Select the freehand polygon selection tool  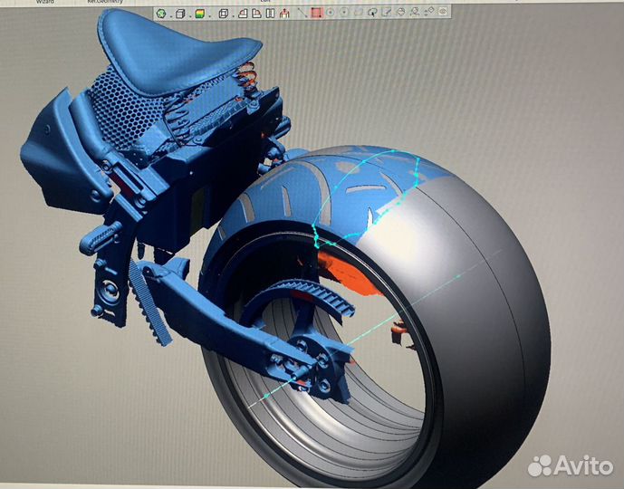[359, 13]
